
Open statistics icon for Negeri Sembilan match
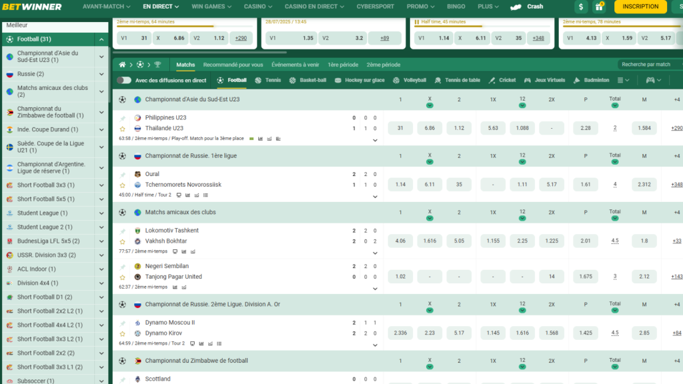(x=175, y=287)
